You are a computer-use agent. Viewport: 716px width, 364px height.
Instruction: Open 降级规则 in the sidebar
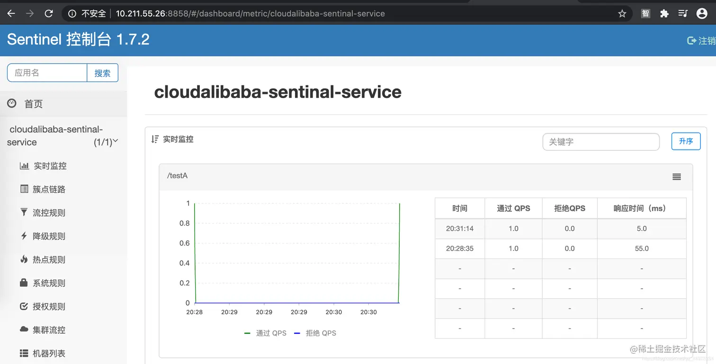[49, 236]
